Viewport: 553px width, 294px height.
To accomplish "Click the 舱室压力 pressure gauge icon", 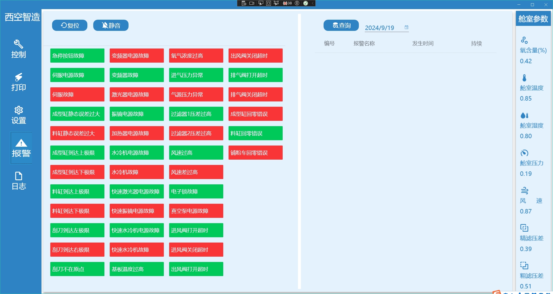I will [x=524, y=153].
